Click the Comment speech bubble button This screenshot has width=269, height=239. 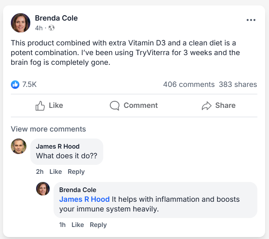[134, 106]
